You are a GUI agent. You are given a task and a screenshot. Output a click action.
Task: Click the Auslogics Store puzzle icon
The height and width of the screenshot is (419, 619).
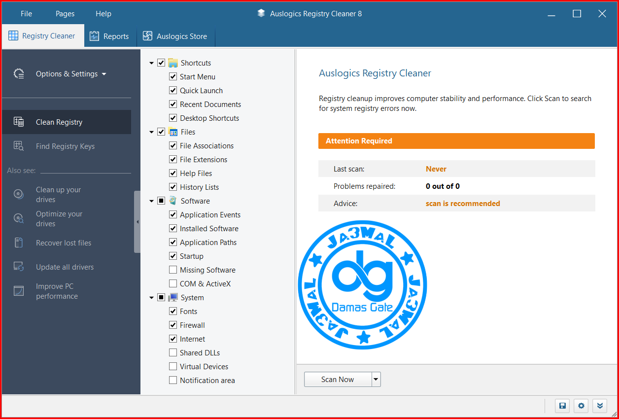click(147, 36)
